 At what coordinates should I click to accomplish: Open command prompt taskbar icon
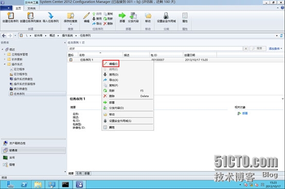point(65,184)
